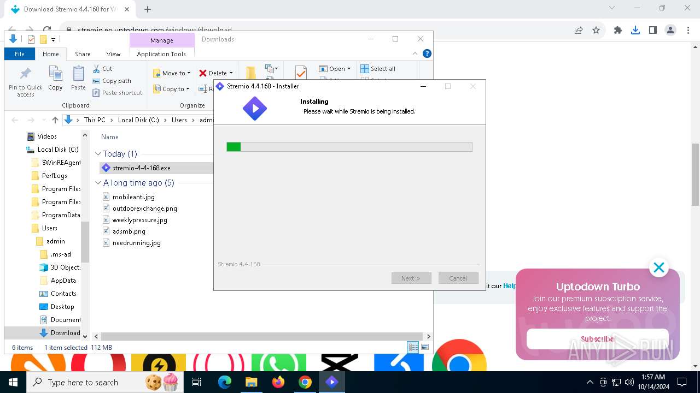The image size is (700, 393).
Task: Switch to the View ribbon tab
Action: point(113,54)
